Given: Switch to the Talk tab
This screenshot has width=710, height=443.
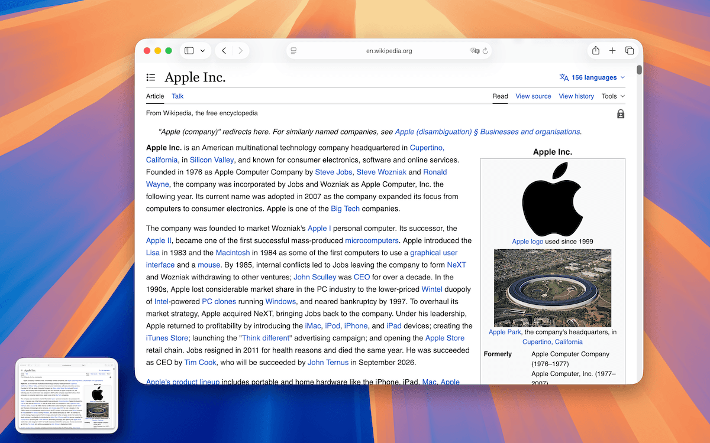Looking at the screenshot, I should [177, 96].
